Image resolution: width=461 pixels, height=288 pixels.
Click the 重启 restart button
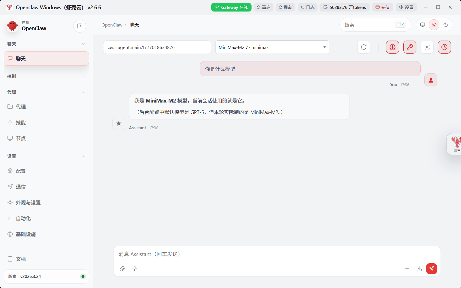pos(264,7)
